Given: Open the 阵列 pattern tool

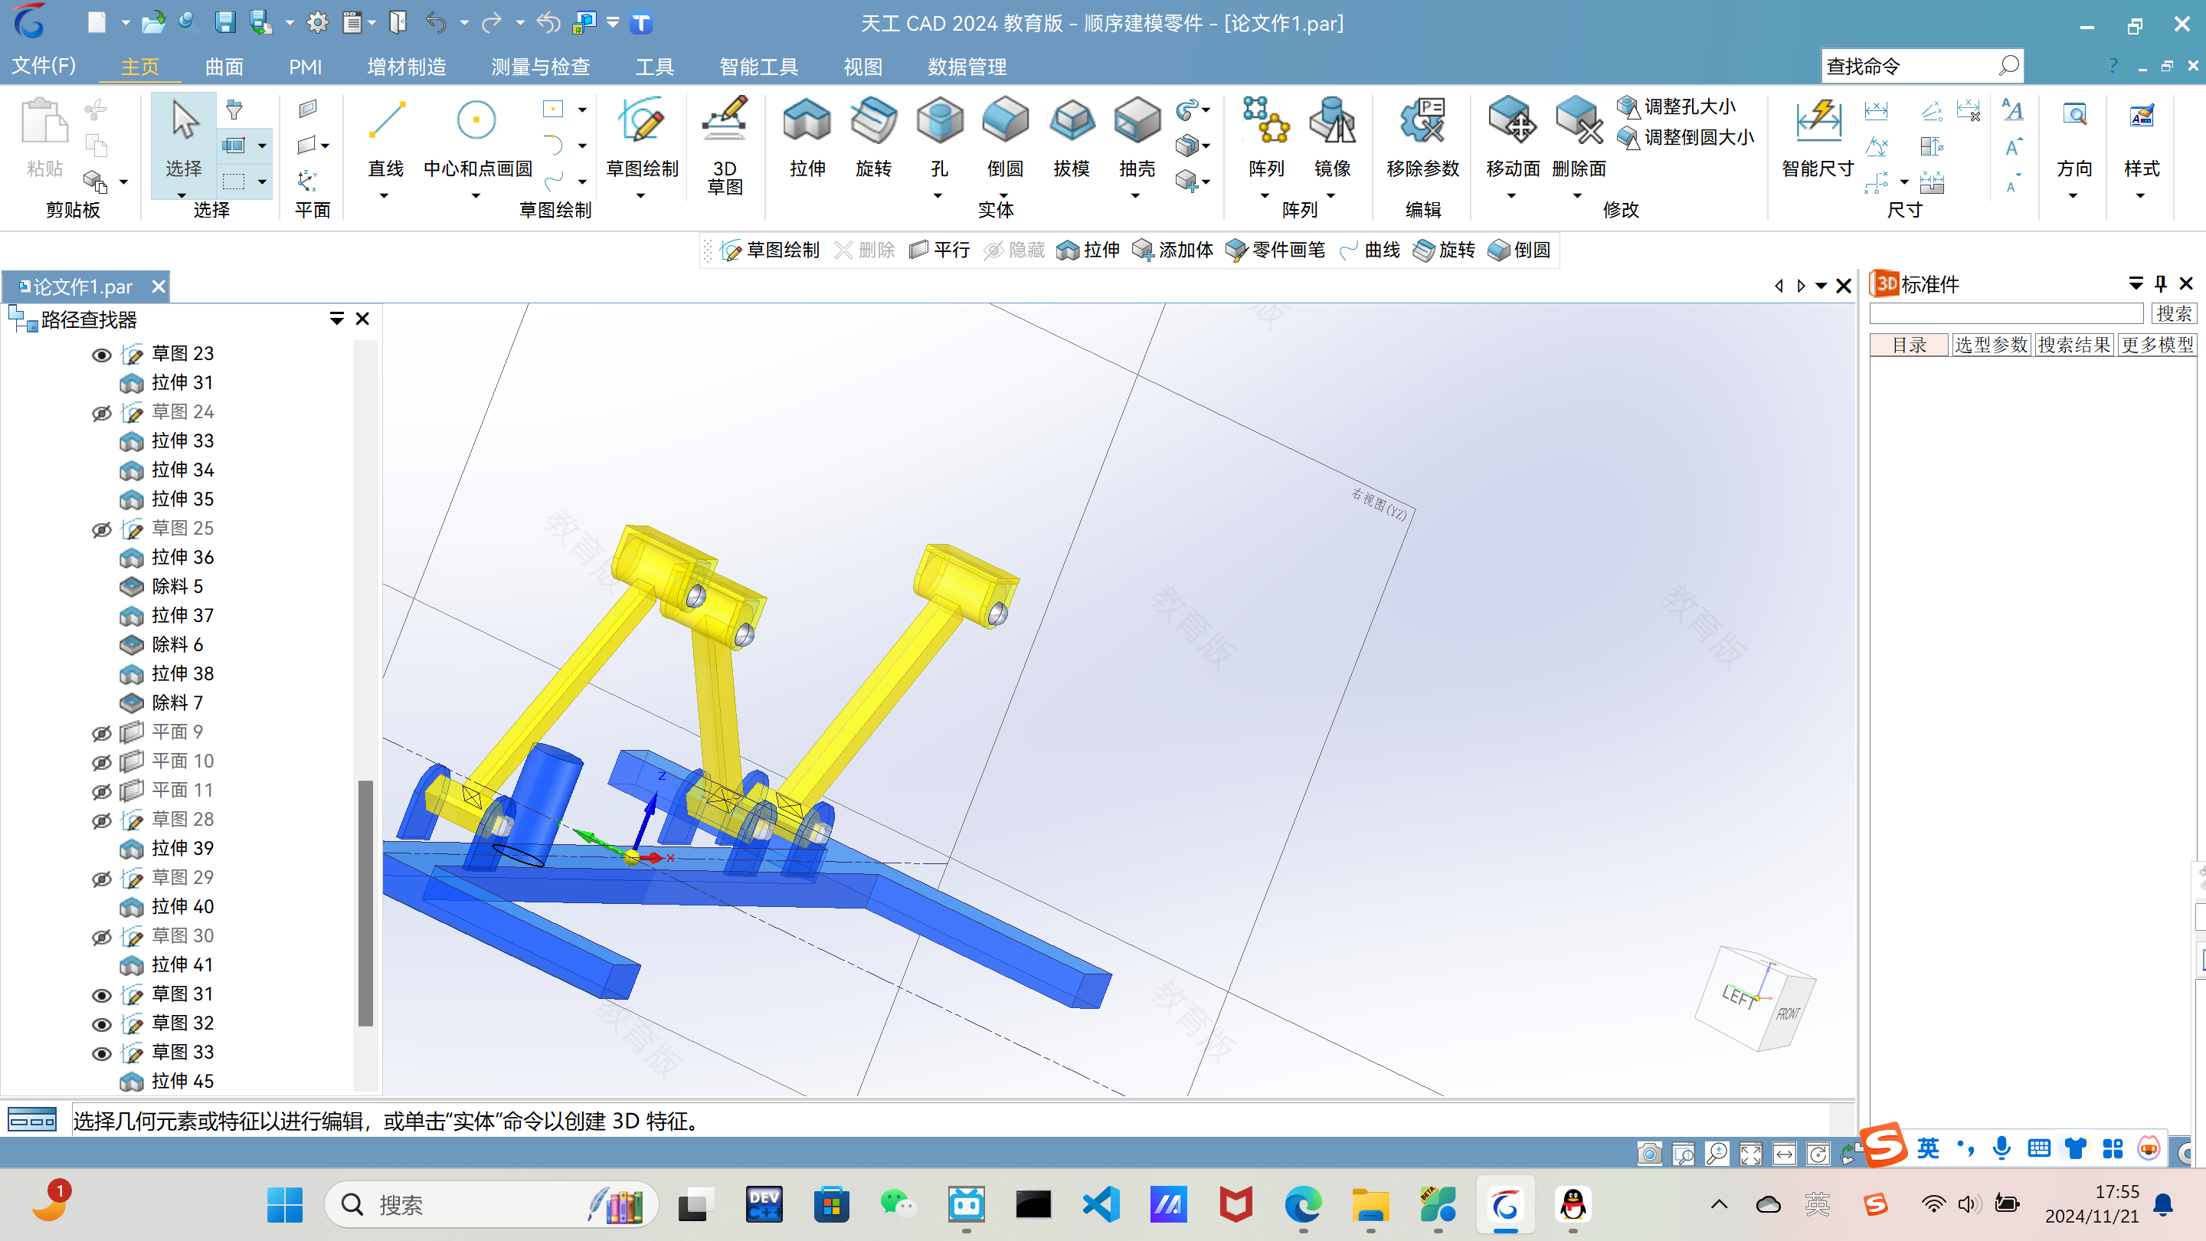Looking at the screenshot, I should [1265, 137].
